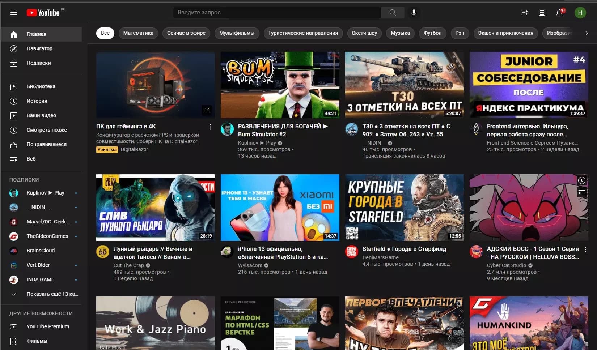Click the search query input field

click(277, 13)
